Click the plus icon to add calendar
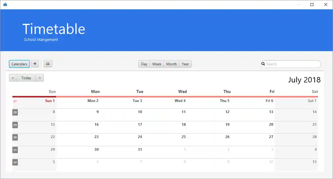The image size is (333, 179). click(x=35, y=64)
